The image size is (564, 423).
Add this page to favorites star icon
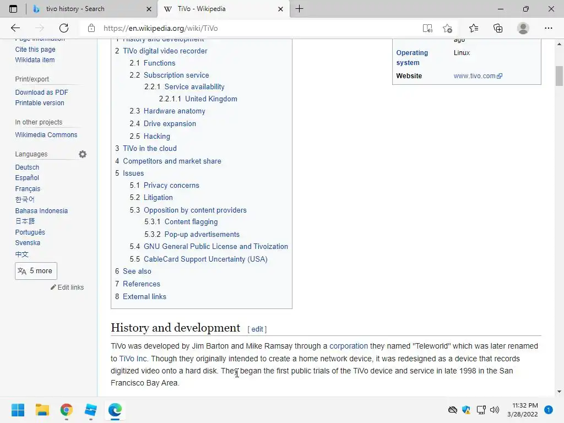(x=447, y=28)
